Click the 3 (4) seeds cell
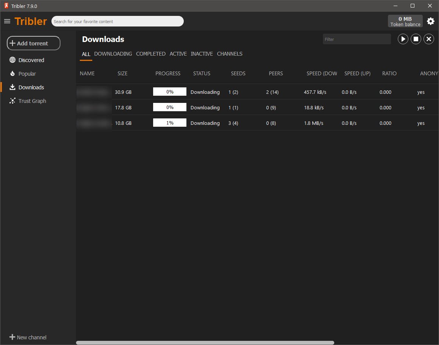Viewport: 439px width, 345px height. tap(233, 123)
